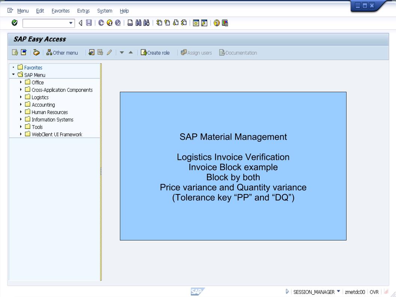The width and height of the screenshot is (396, 297).
Task: Click the Create Role button
Action: (x=156, y=52)
